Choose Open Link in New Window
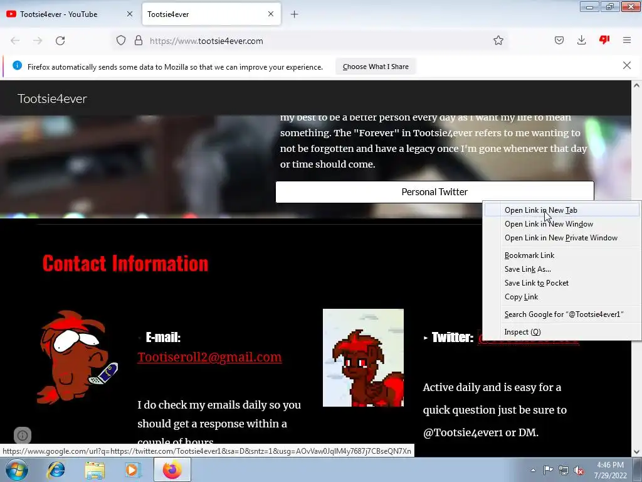 click(562, 224)
